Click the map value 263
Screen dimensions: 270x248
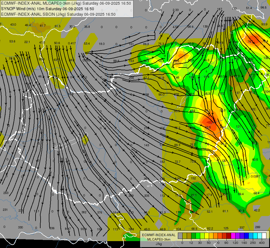pos(6,193)
